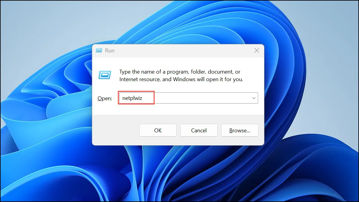Screen dimensions: 359x202
Task: Click the "Type the name of a program" description text
Action: (x=181, y=75)
